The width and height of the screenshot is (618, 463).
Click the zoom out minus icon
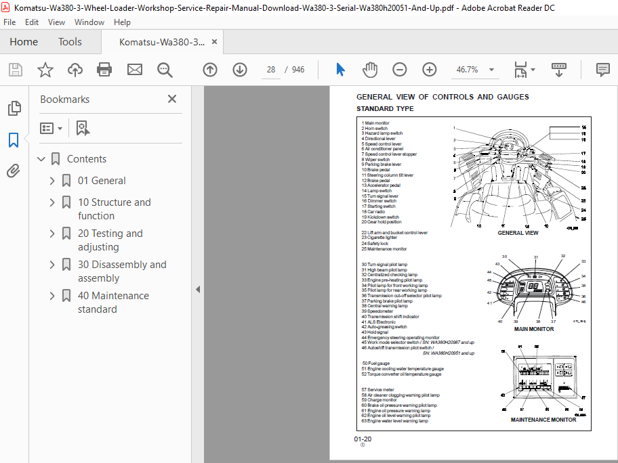point(399,70)
